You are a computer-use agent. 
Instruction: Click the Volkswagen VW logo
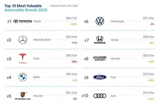point(100,21)
